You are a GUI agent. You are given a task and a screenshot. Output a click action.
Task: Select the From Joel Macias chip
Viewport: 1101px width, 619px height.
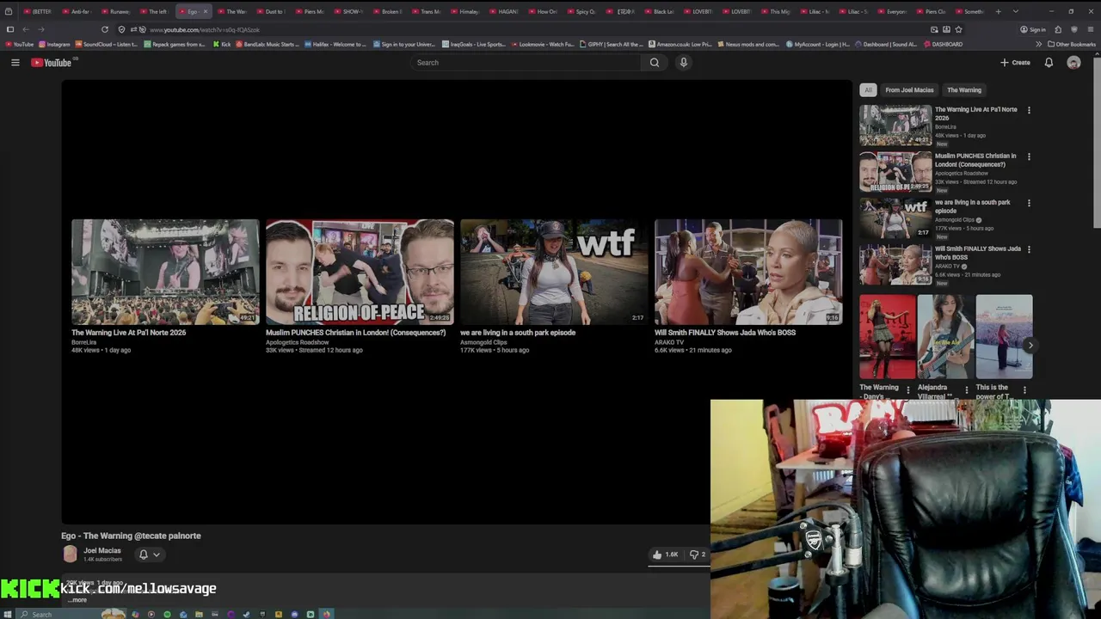909,89
